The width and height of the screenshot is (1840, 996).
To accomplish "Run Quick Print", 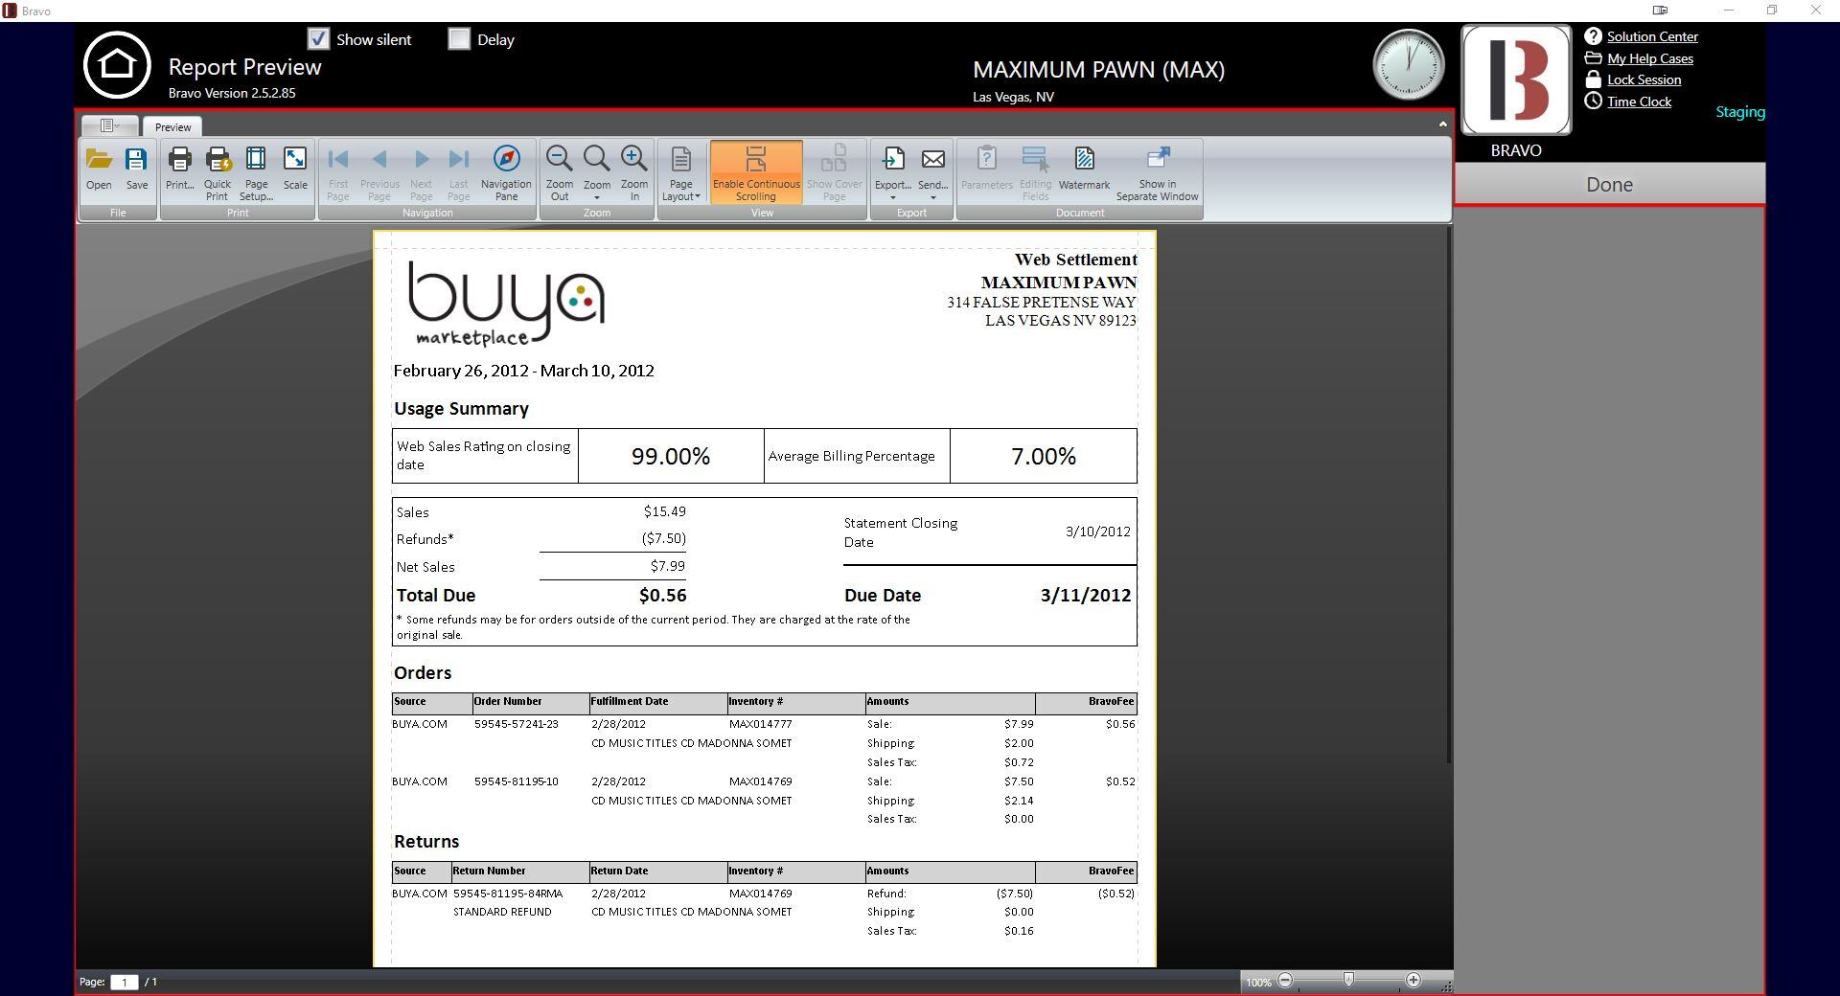I will [218, 173].
